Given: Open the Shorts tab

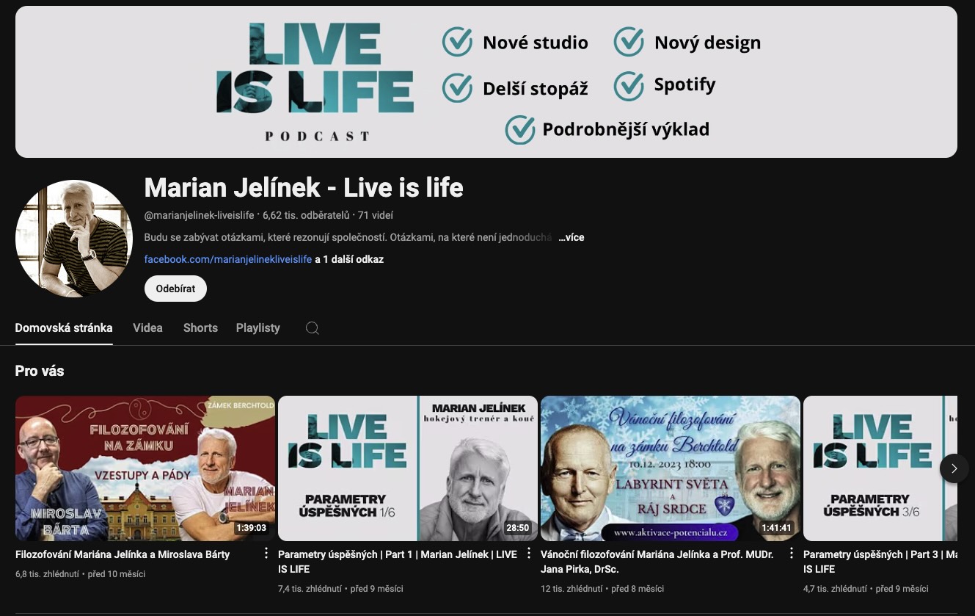Looking at the screenshot, I should point(200,328).
